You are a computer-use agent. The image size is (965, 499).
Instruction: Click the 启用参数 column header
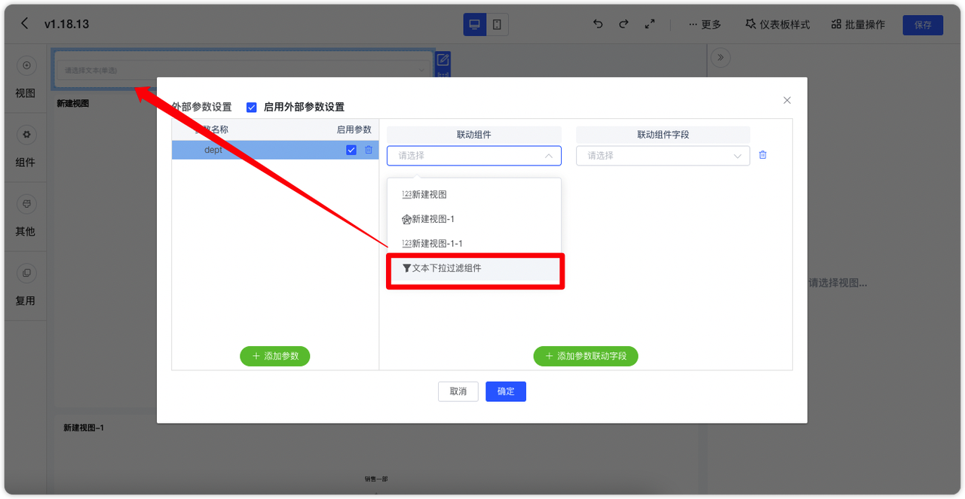[354, 129]
